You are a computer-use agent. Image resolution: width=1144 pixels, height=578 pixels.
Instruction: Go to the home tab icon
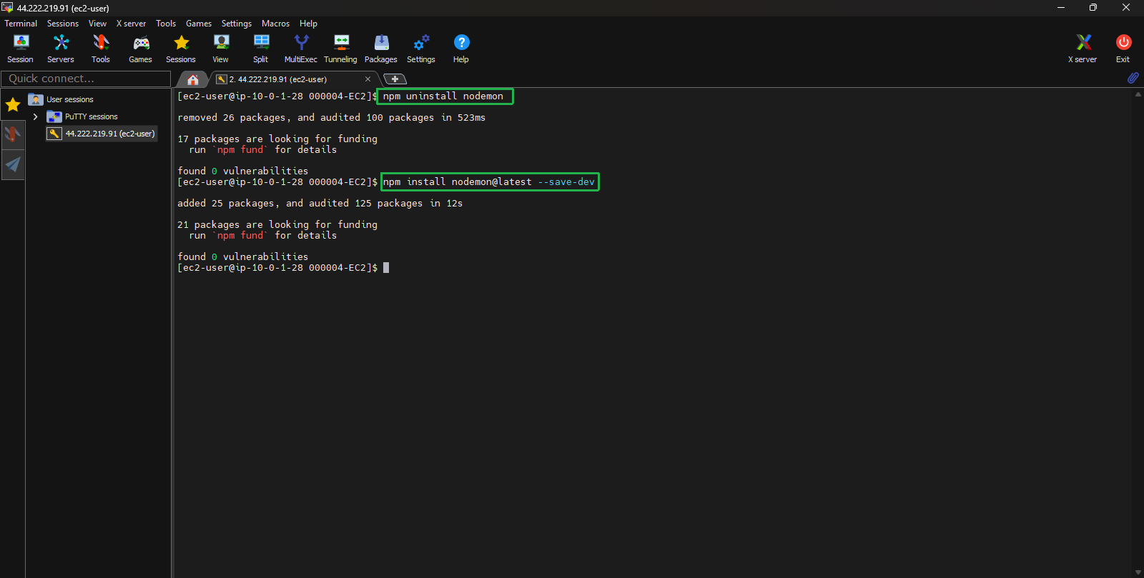192,79
